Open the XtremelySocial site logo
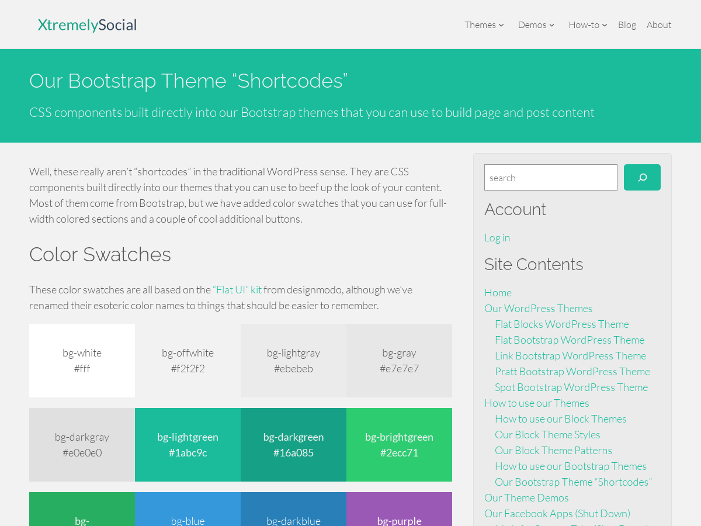This screenshot has height=526, width=701. 87,25
